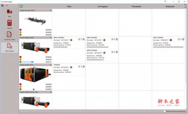This screenshot has height=114, width=188.
Task: Click the flag icon on MHG 17091501
Action: [x=181, y=39]
